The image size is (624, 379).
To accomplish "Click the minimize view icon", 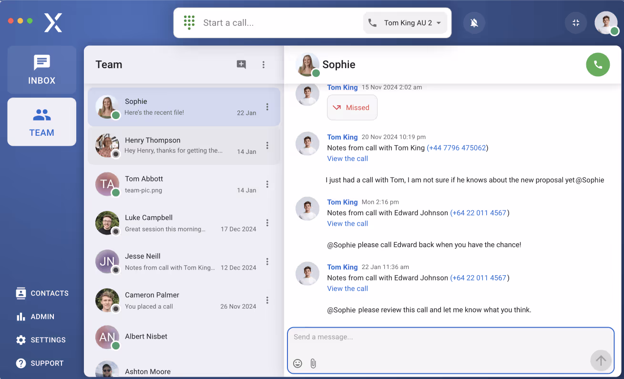I will [576, 23].
